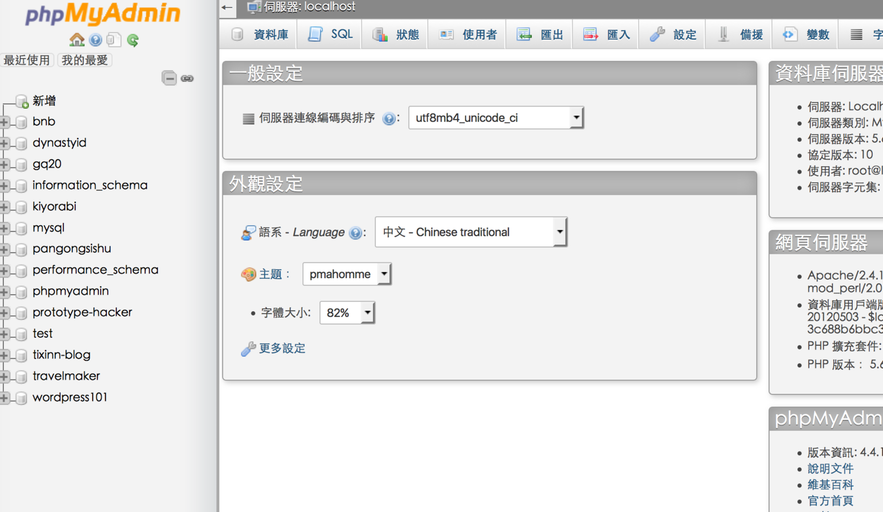Image resolution: width=883 pixels, height=512 pixels.
Task: Expand the dynastyid database node
Action: tap(5, 143)
